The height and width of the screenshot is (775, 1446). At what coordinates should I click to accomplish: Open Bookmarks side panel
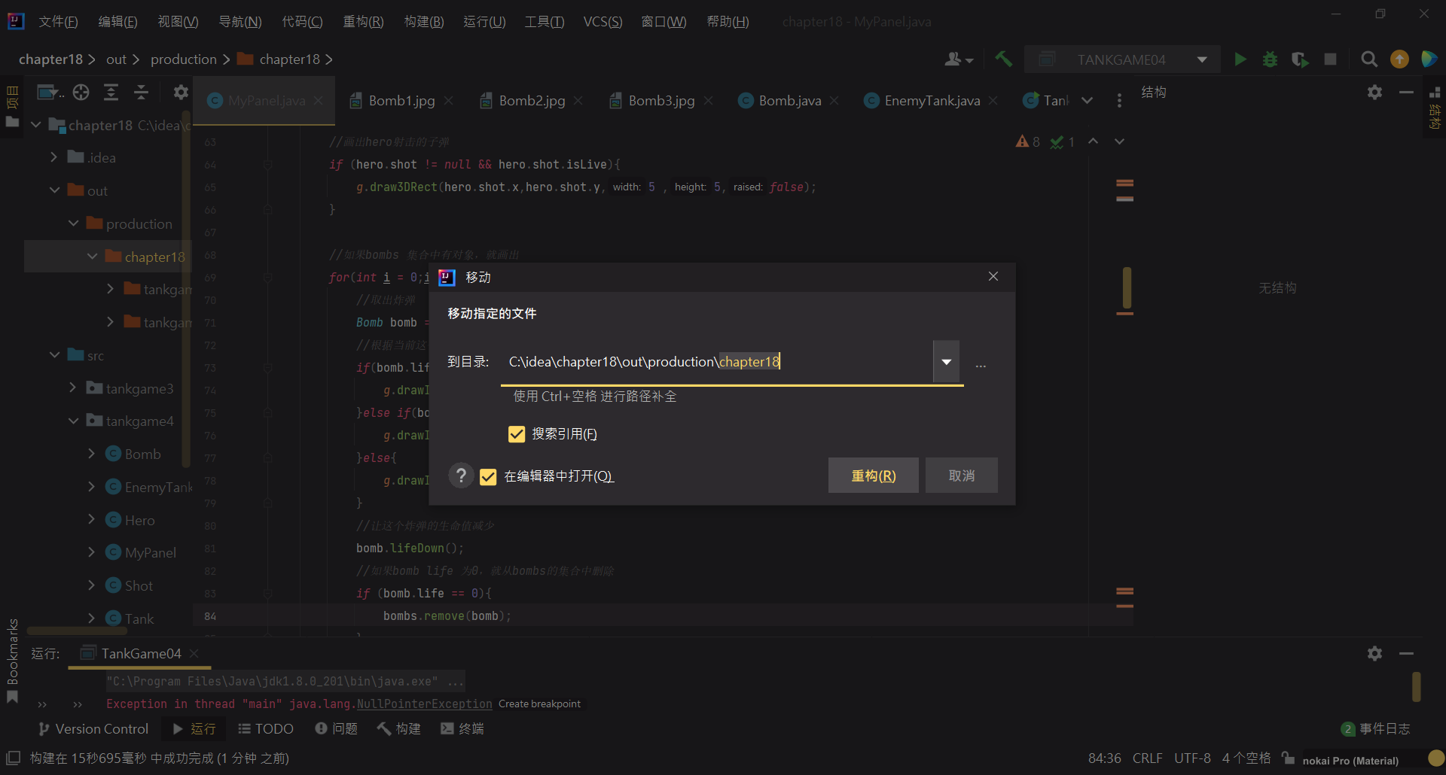12,659
